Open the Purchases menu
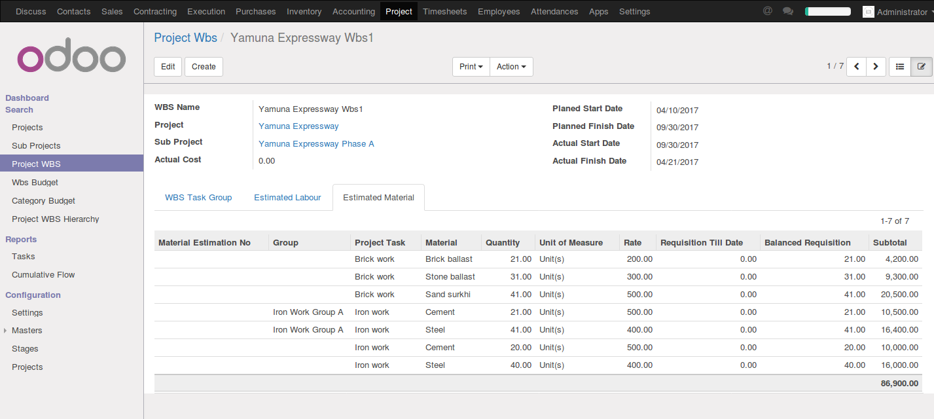Screen dimensions: 934x419 pyautogui.click(x=256, y=11)
